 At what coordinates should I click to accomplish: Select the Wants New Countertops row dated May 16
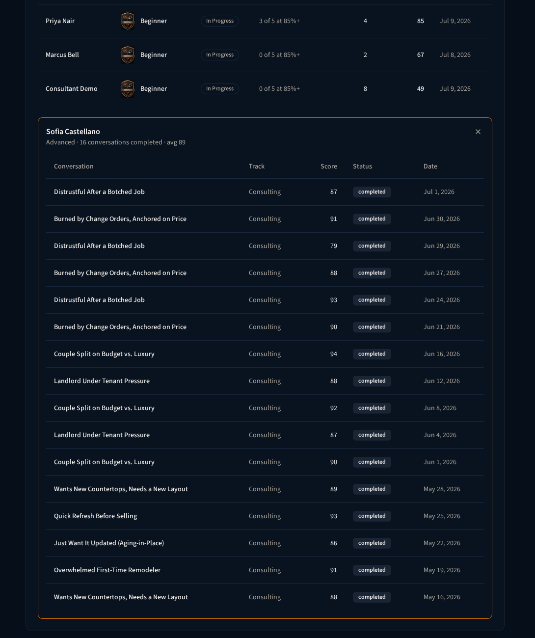coord(265,597)
